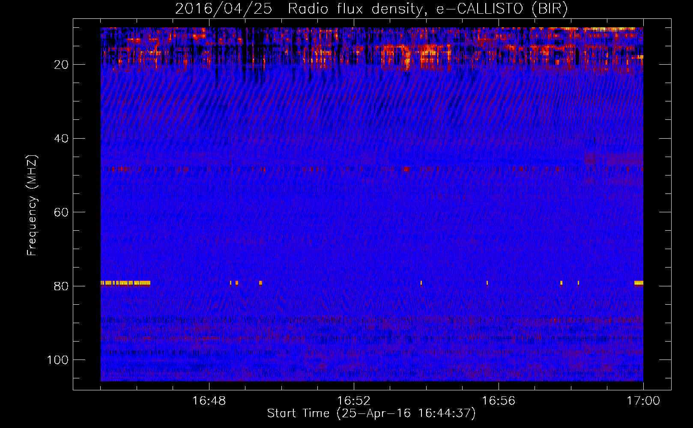Click the 'Frequency (MHZ)' y-axis label
Viewport: 693px width, 428px height.
tap(33, 205)
